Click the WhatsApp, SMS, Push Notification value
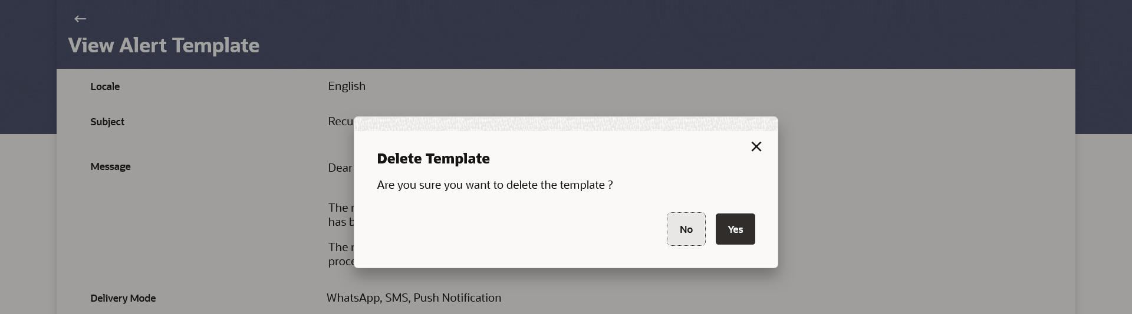Screen dimensions: 1132x314 pos(413,298)
